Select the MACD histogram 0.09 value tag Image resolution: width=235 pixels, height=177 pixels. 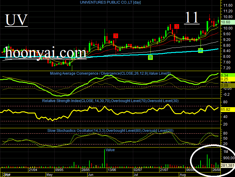pyautogui.click(x=228, y=85)
